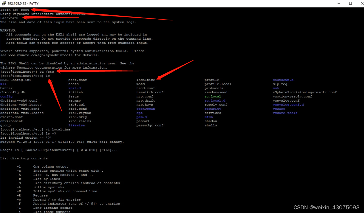The width and height of the screenshot is (364, 213).
Task: Select inittab in the listing
Action: [x=76, y=92]
